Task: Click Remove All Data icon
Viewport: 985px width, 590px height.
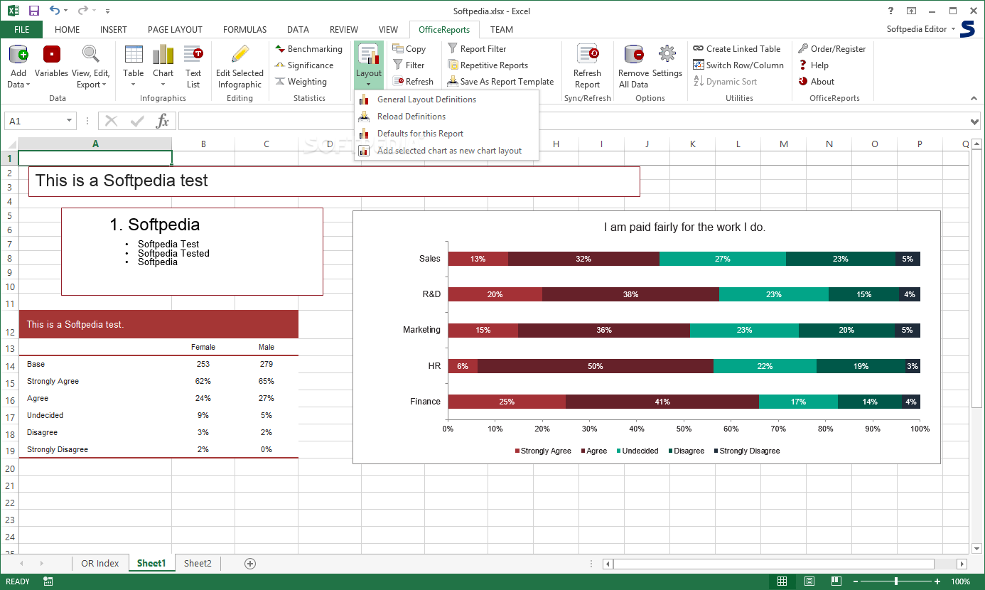Action: click(x=633, y=54)
